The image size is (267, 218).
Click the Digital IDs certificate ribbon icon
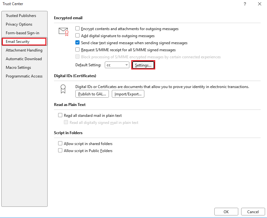[x=63, y=89]
